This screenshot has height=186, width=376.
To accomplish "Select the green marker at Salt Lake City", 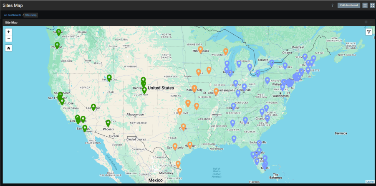I will click(x=109, y=78).
